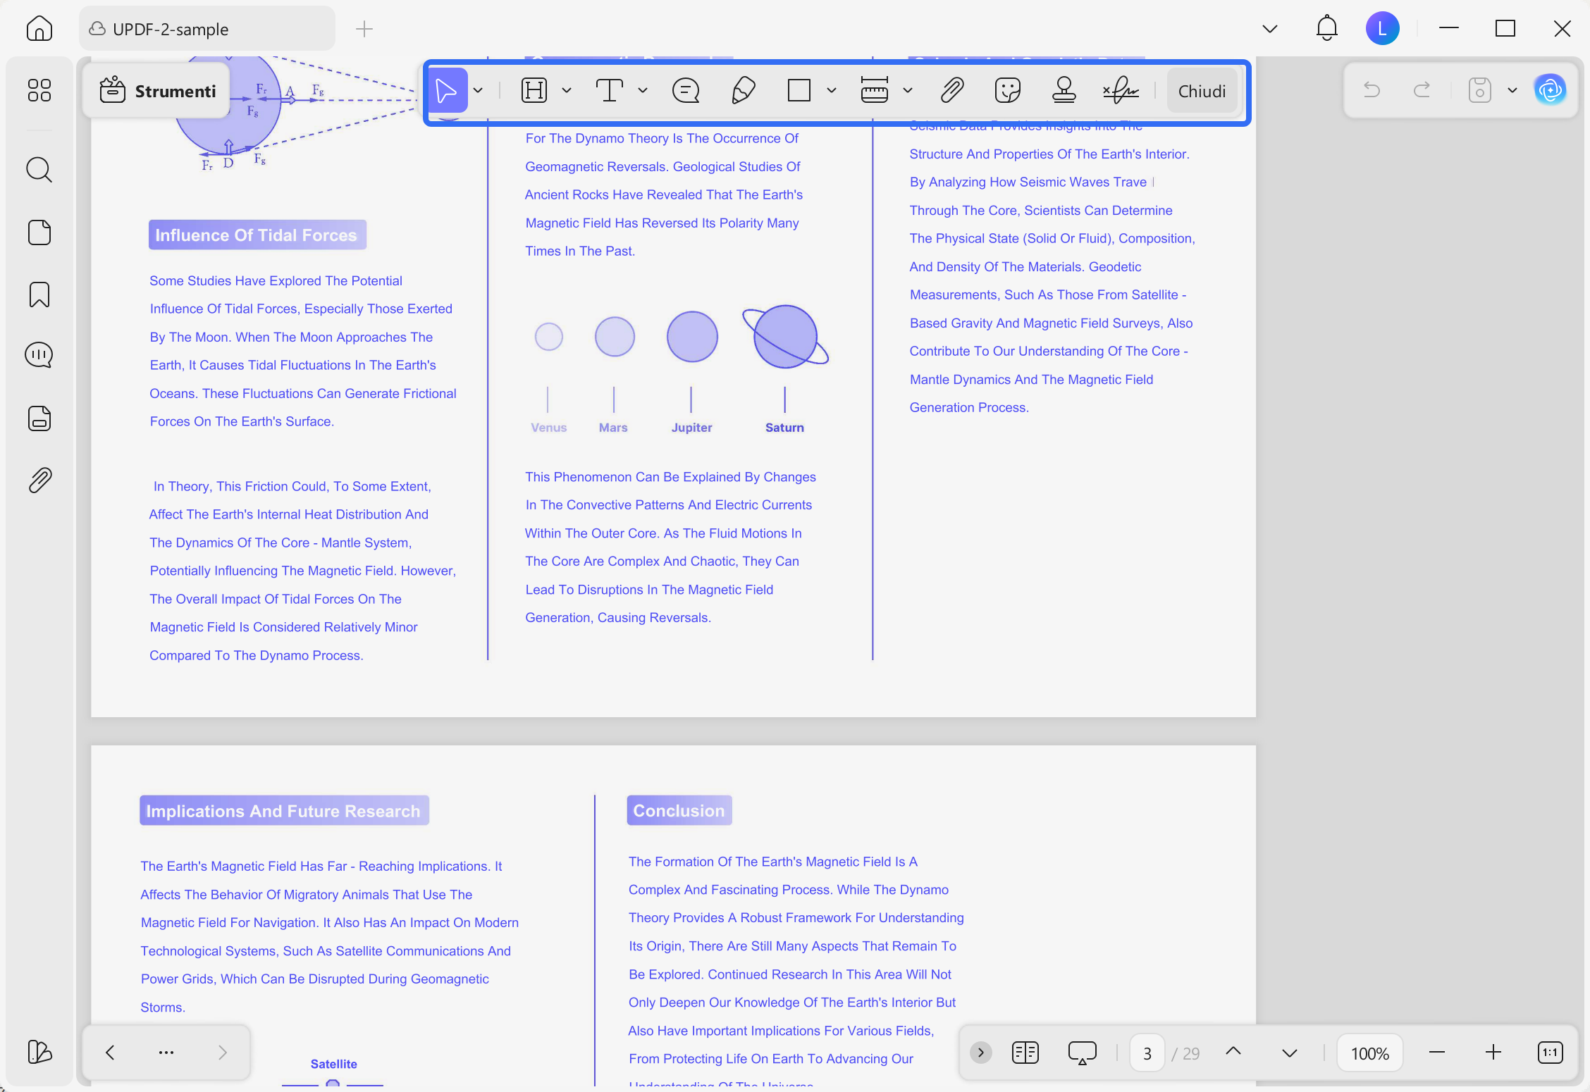
Task: Expand the selection tool dropdown arrow
Action: pos(478,91)
